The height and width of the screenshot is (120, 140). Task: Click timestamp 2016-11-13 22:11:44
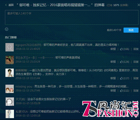point(28,78)
